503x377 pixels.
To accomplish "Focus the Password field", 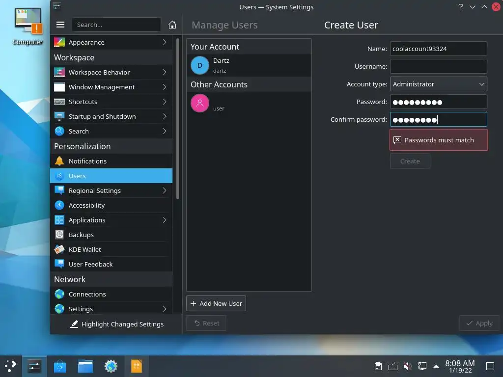I will 438,102.
